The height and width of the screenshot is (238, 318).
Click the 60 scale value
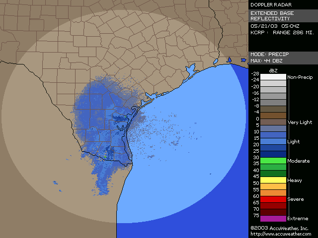tap(256, 196)
